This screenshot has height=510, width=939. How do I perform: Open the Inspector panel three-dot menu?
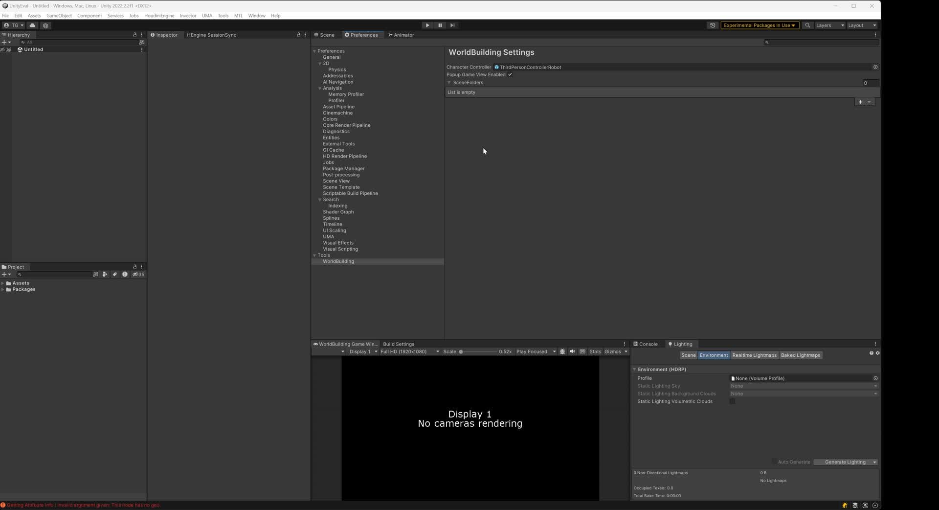(x=305, y=35)
